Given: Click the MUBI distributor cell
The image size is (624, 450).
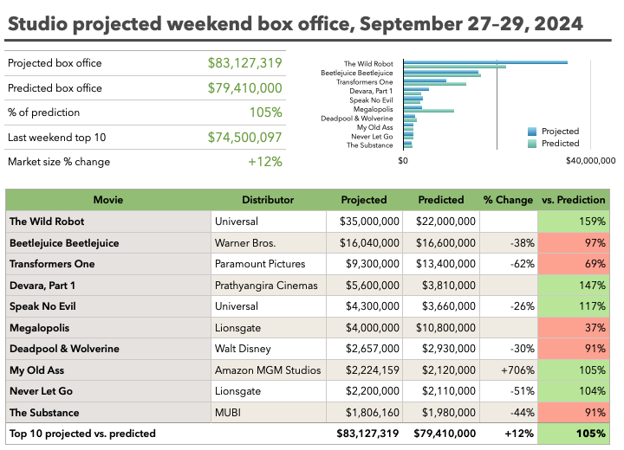Looking at the screenshot, I should (x=269, y=413).
